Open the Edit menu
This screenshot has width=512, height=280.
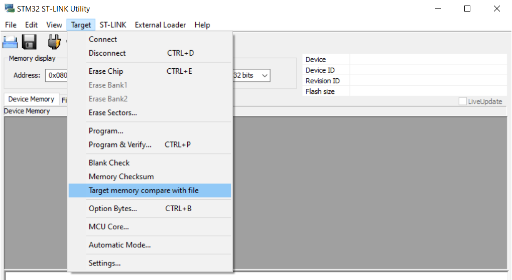(x=31, y=25)
